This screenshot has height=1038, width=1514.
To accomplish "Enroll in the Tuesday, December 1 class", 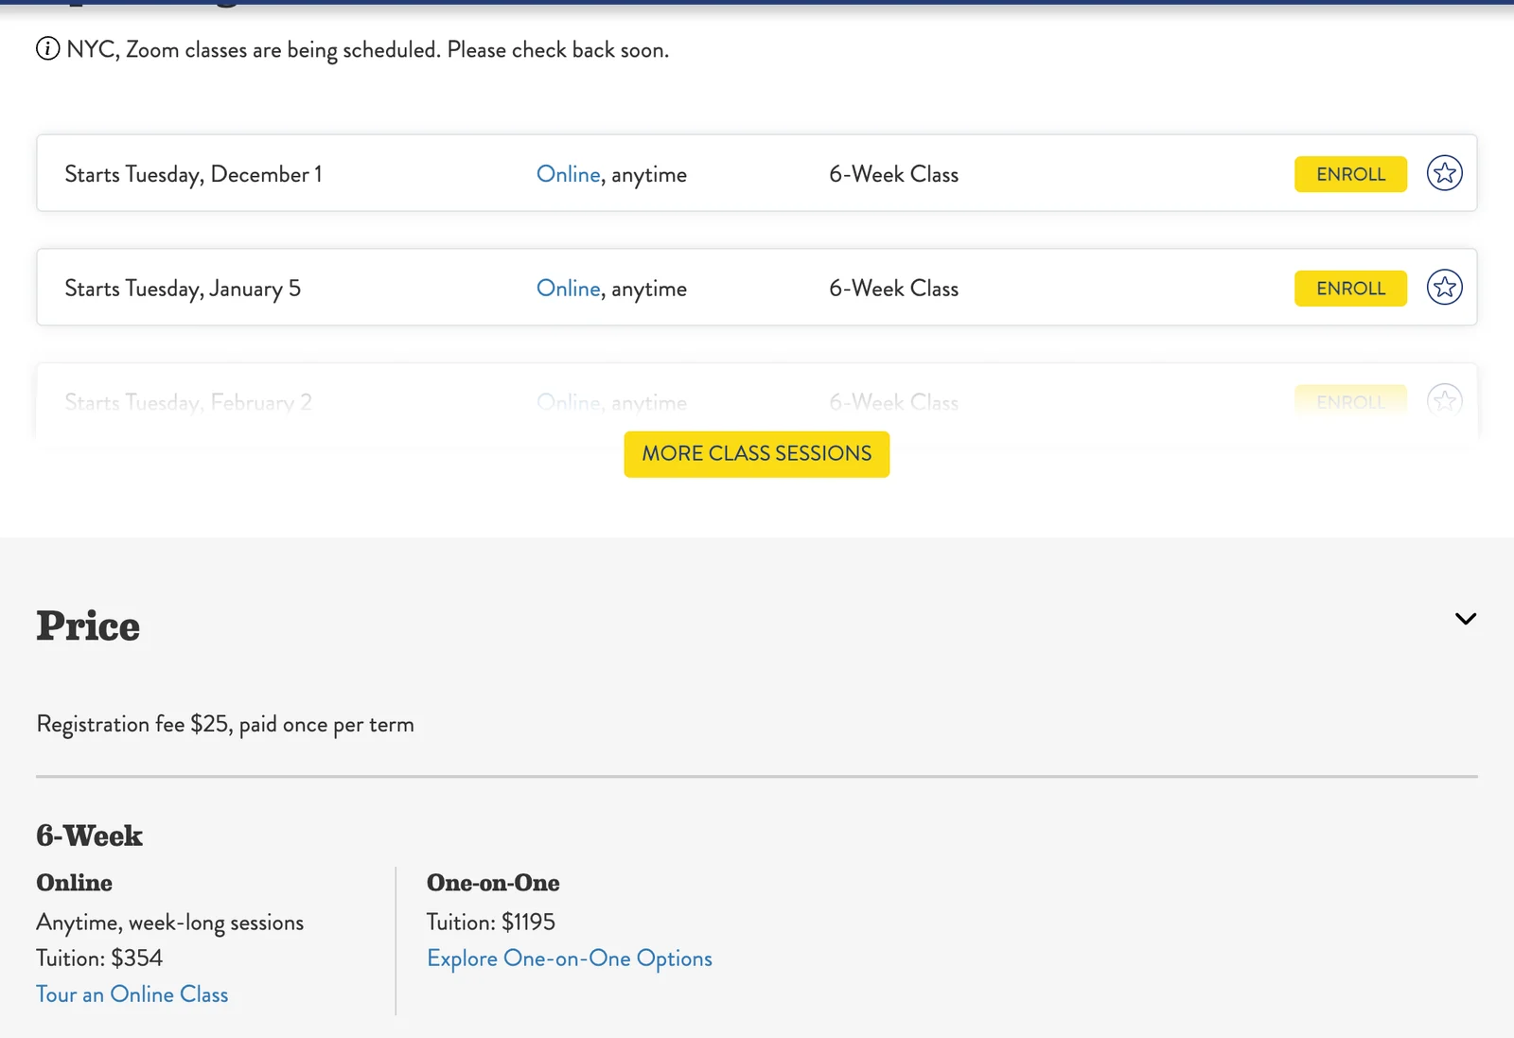I will pyautogui.click(x=1350, y=174).
